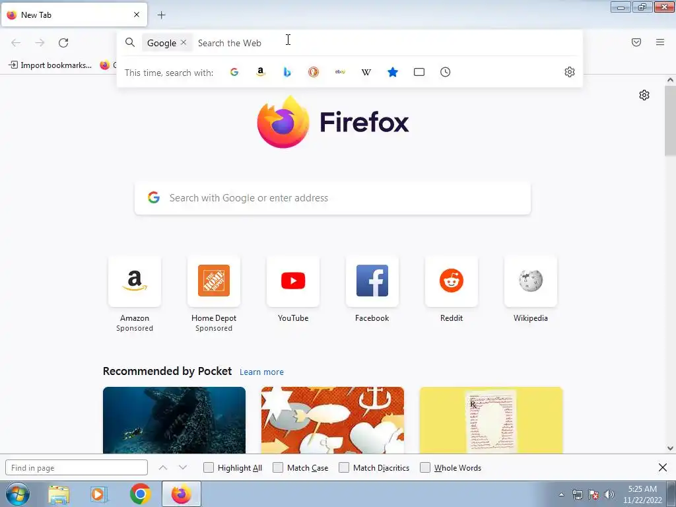The height and width of the screenshot is (507, 676).
Task: Click scrollbar up arrow
Action: click(x=670, y=80)
